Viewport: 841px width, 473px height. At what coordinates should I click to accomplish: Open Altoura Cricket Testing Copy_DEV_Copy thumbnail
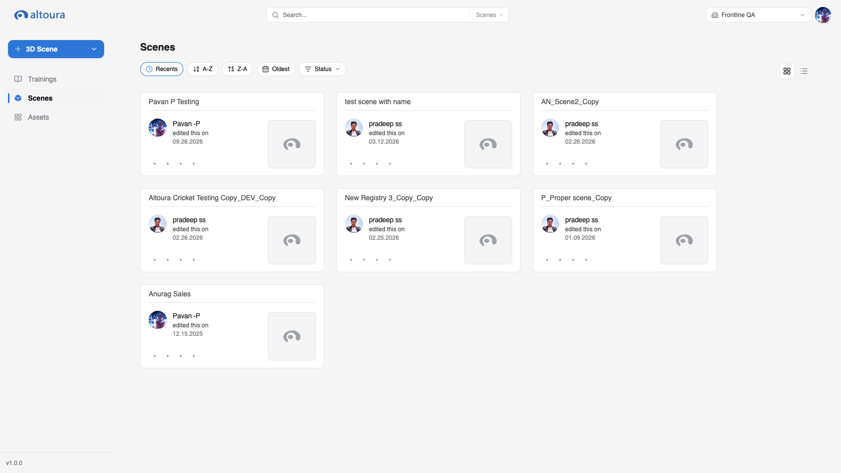click(292, 240)
